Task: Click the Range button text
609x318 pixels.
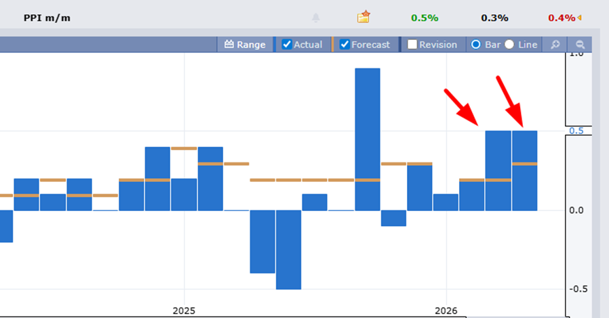Action: [x=251, y=45]
